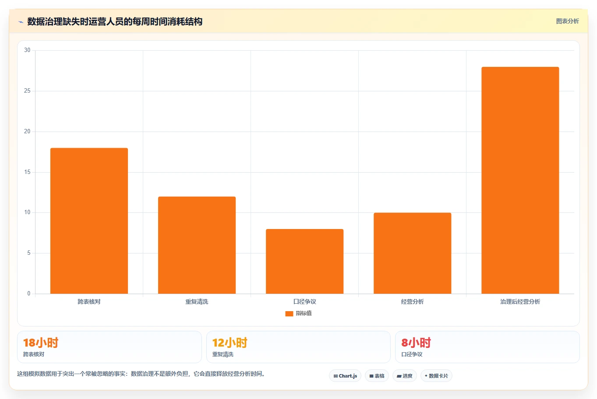Viewport: 597px width, 399px height.
Task: Click the bar icon inside the 进度 chip
Action: pyautogui.click(x=399, y=376)
